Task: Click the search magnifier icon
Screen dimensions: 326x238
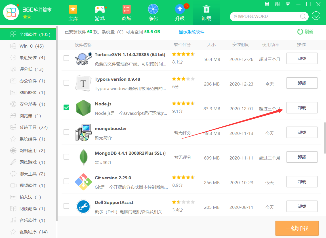Action: point(303,16)
